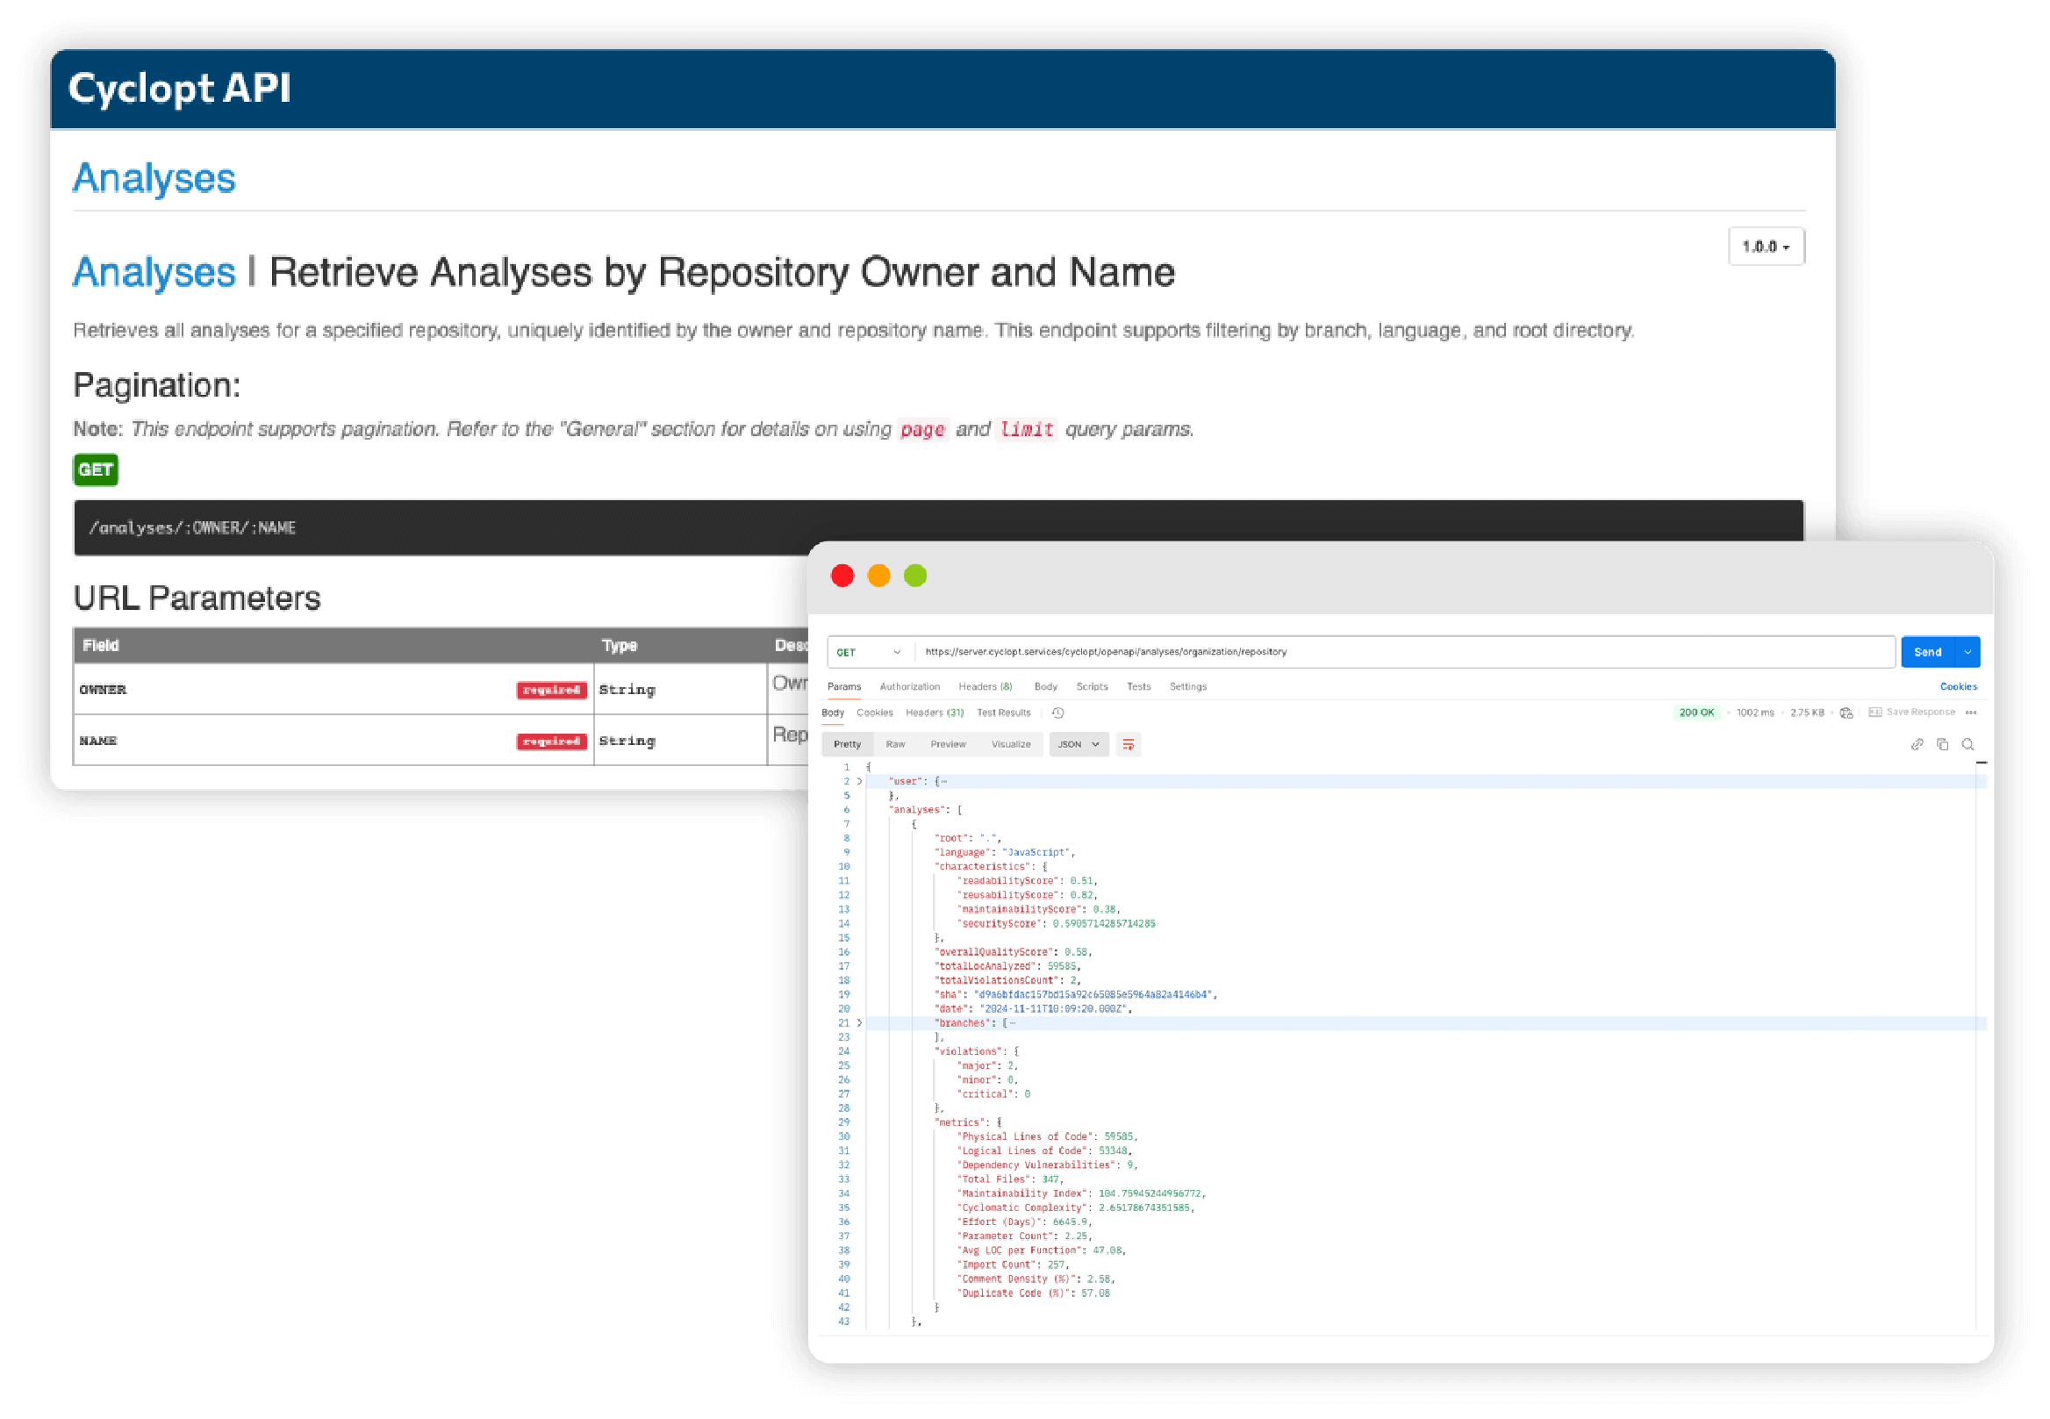This screenshot has width=2050, height=1419.
Task: Open the Scripts request tab
Action: [1092, 686]
